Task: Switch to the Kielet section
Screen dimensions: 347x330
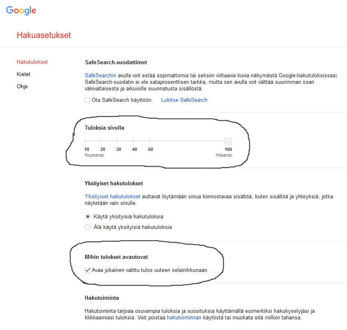Action: point(23,74)
